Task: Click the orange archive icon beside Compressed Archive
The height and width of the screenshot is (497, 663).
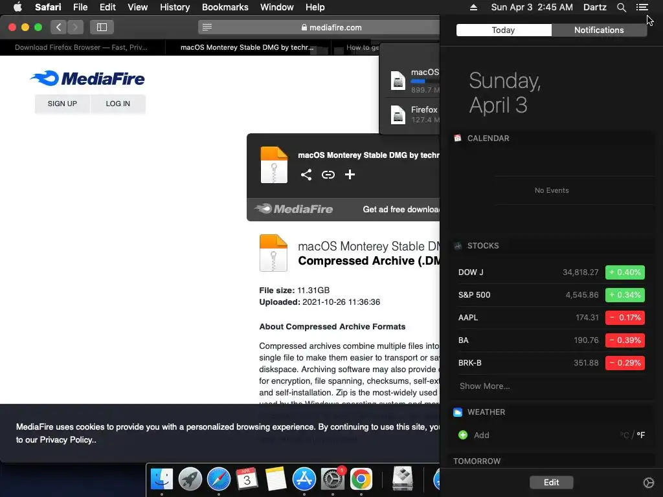Action: [x=274, y=253]
